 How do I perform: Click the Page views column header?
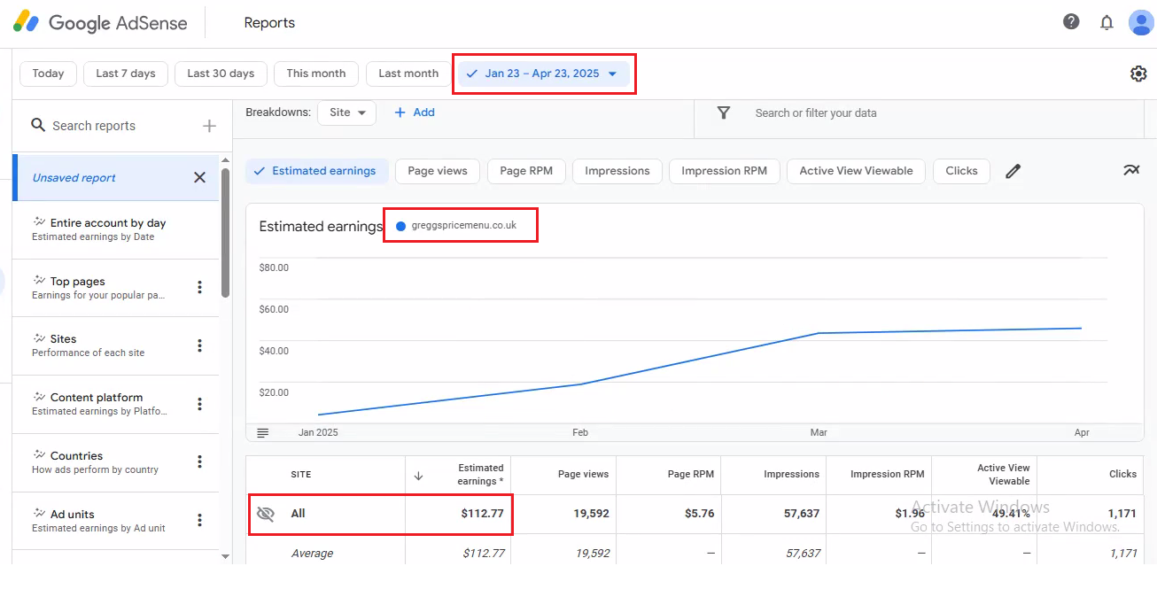pyautogui.click(x=583, y=475)
